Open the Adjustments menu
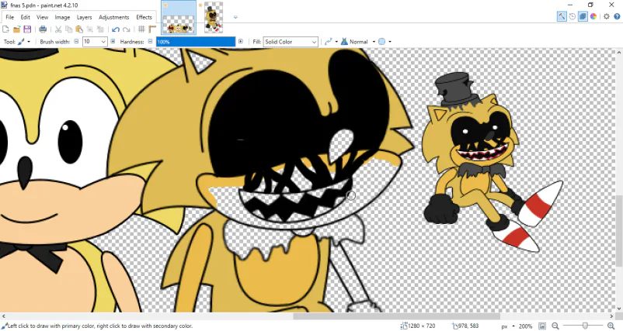Screen dimensions: 623x331 [113, 17]
